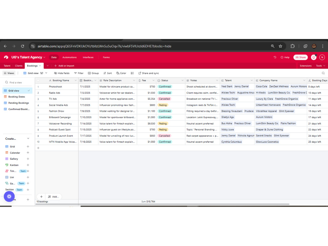Open the Grid view name dropdown chevron

(x=46, y=73)
